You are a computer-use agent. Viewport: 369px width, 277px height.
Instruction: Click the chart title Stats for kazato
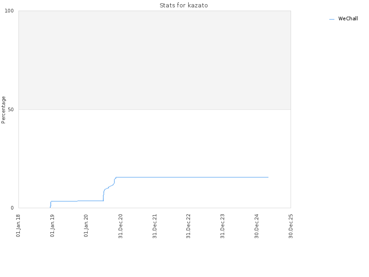pyautogui.click(x=184, y=6)
